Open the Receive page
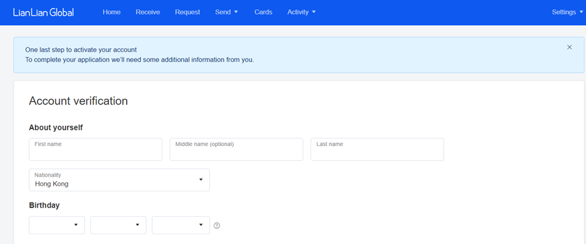This screenshot has width=586, height=244. [x=147, y=12]
